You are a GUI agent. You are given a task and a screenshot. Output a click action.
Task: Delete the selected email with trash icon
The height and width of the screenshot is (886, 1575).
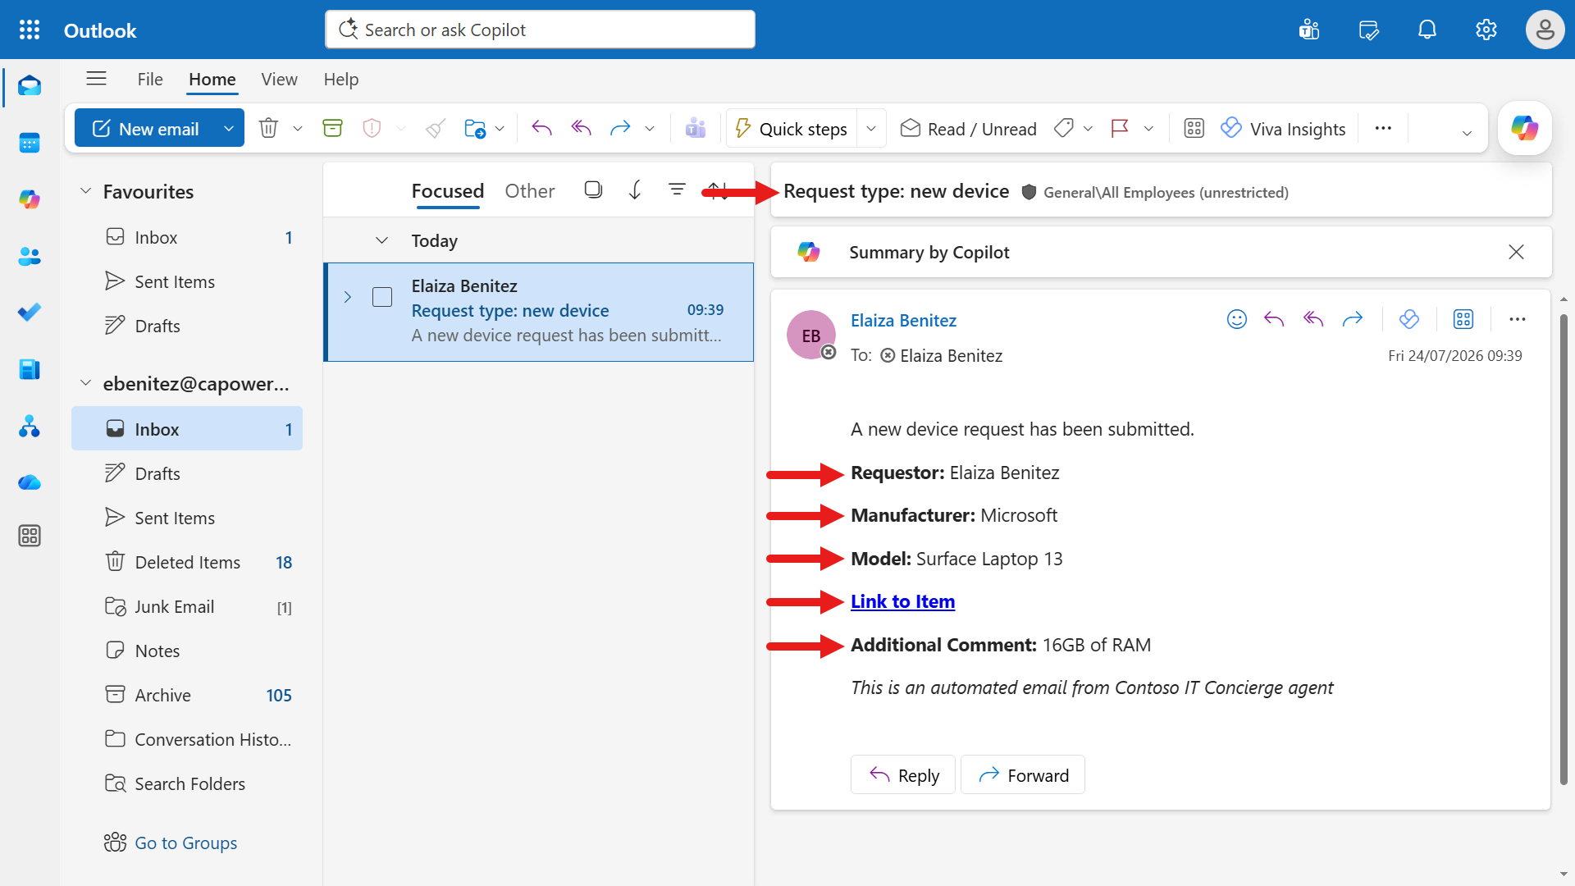(x=268, y=129)
